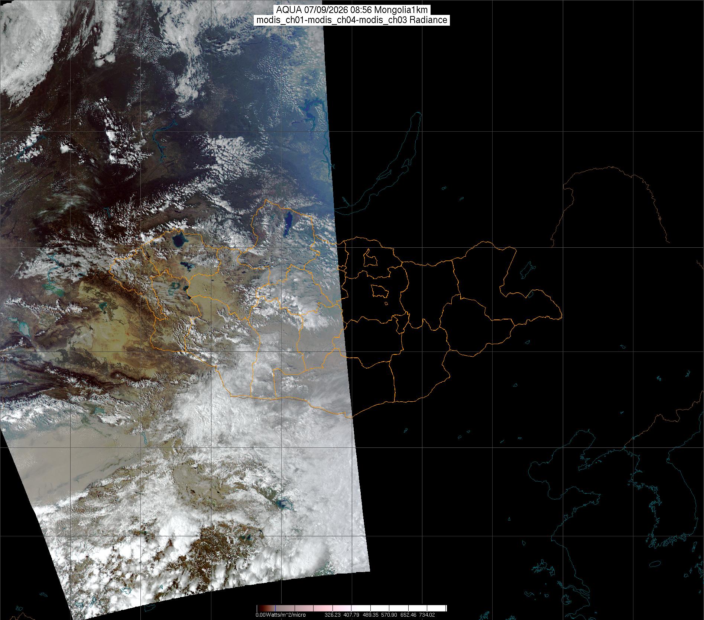Click the 326.23 tick on the color bar
The width and height of the screenshot is (704, 620).
[x=332, y=615]
